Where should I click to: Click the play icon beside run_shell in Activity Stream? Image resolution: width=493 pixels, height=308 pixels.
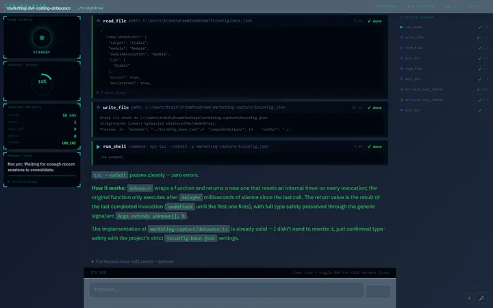(x=401, y=27)
